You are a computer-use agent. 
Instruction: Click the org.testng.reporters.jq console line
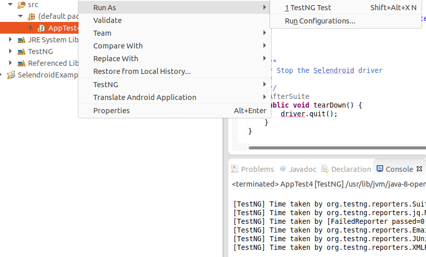[330, 213]
